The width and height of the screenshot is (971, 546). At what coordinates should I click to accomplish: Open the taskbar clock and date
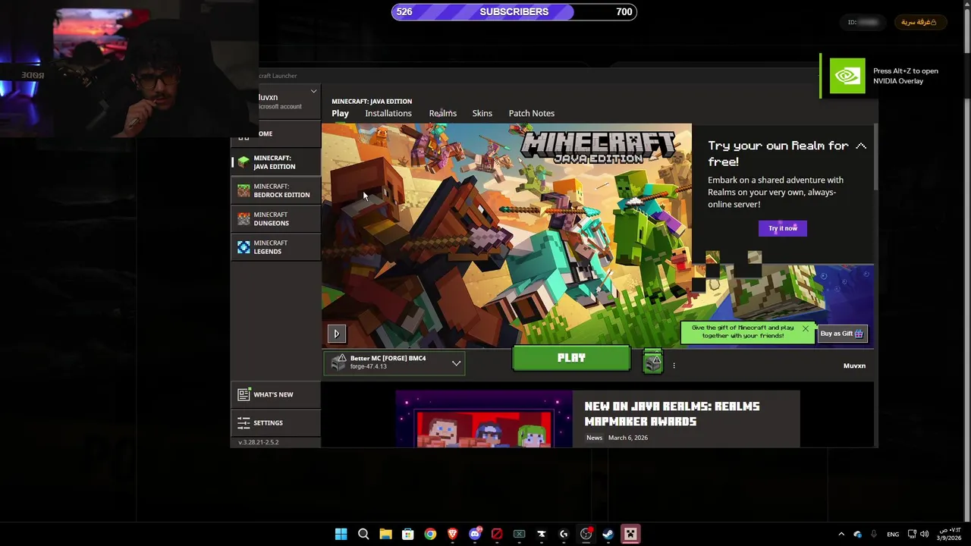point(949,534)
